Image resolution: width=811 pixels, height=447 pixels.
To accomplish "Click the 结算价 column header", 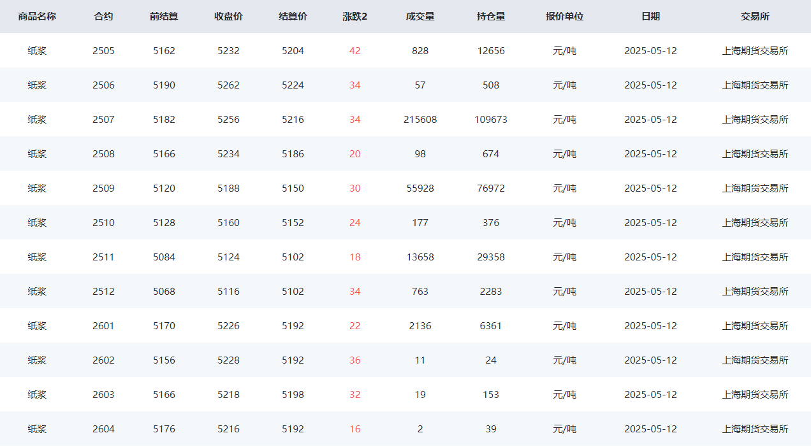I will [293, 17].
